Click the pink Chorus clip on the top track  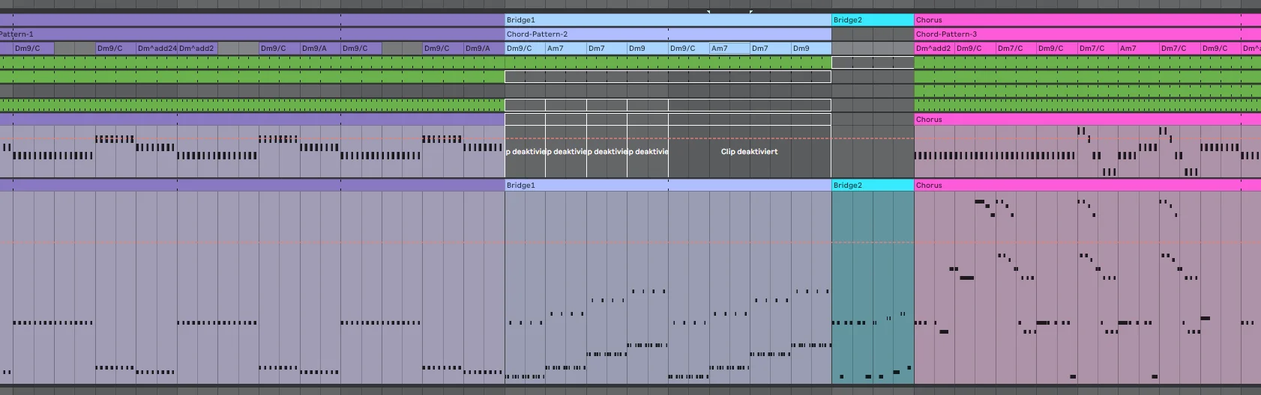coord(1087,20)
